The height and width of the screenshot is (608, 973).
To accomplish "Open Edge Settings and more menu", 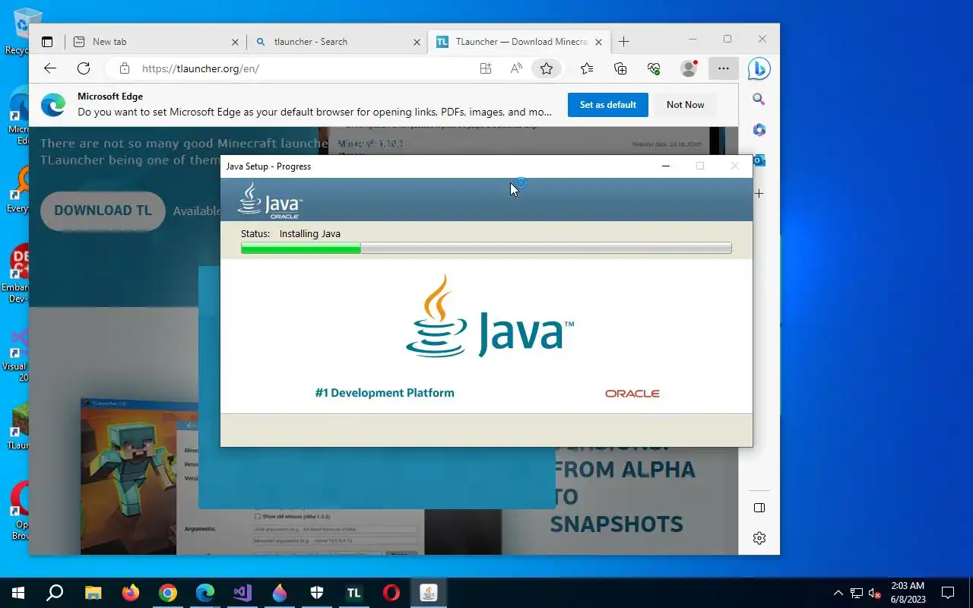I will pyautogui.click(x=723, y=68).
